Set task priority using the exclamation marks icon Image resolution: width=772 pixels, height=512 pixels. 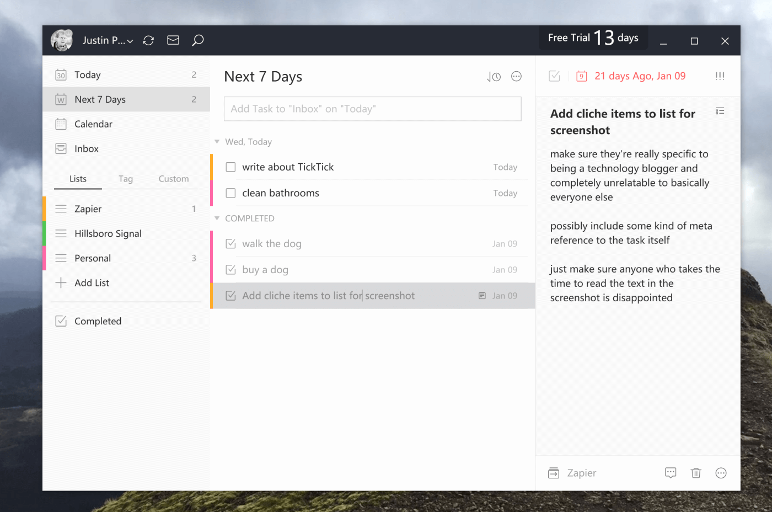720,76
